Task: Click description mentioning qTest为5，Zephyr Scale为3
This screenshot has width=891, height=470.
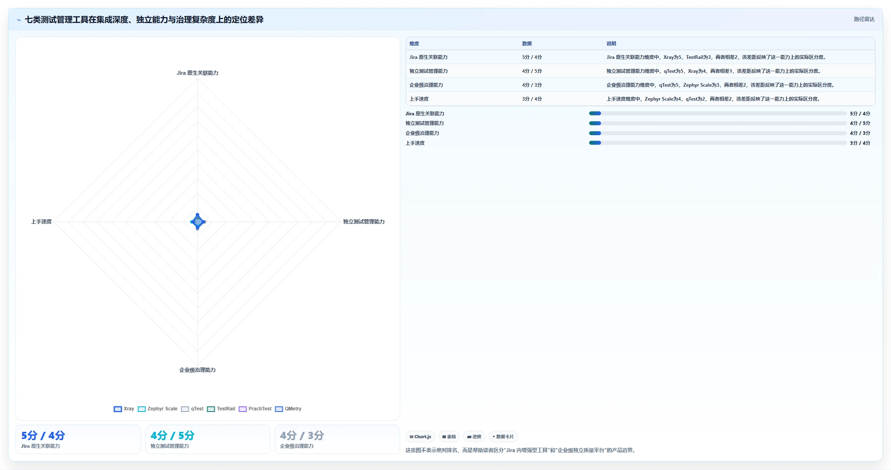Action: pyautogui.click(x=721, y=85)
